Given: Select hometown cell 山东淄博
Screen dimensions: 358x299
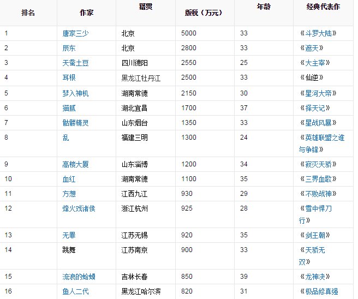Looking at the screenshot, I should [135, 164].
